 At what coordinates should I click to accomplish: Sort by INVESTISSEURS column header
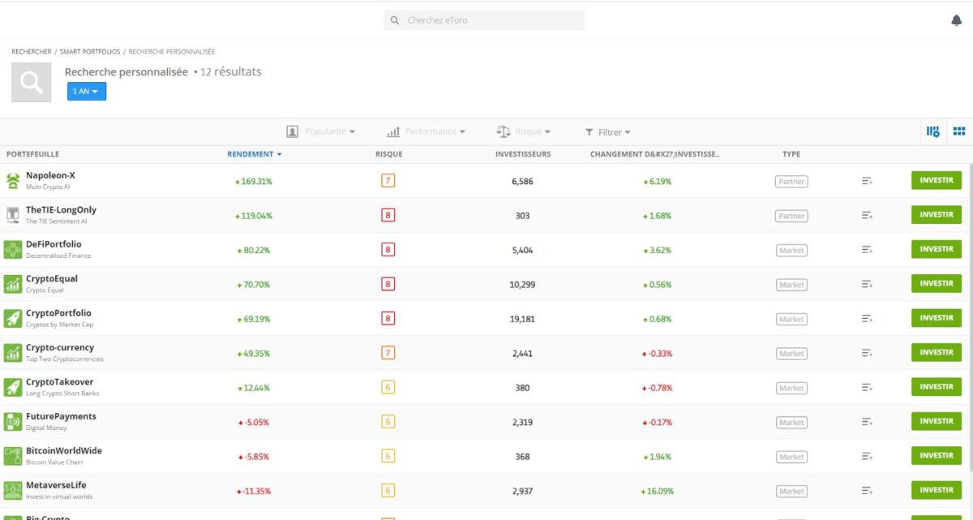pyautogui.click(x=523, y=154)
